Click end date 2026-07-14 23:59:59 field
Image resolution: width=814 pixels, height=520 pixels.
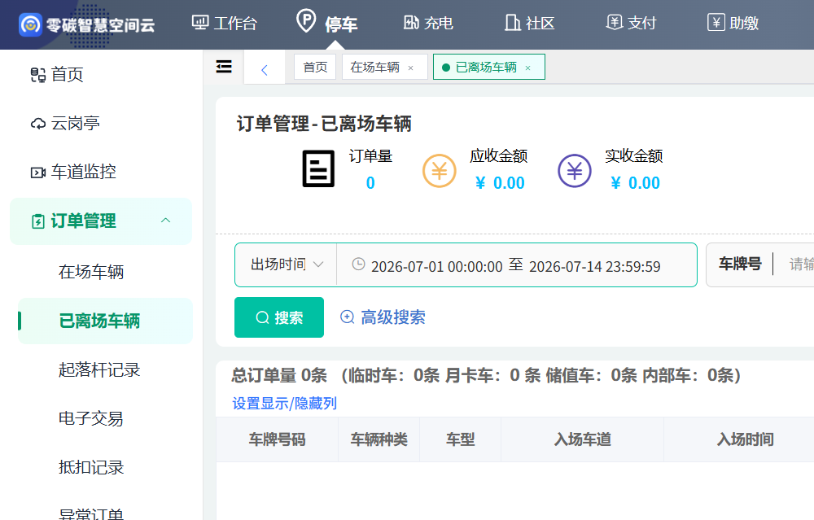595,266
